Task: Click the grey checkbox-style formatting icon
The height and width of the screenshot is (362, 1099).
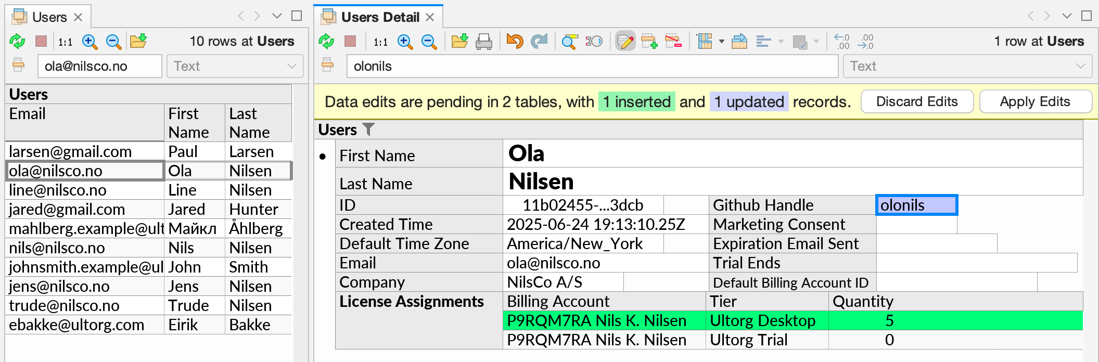Action: (799, 42)
